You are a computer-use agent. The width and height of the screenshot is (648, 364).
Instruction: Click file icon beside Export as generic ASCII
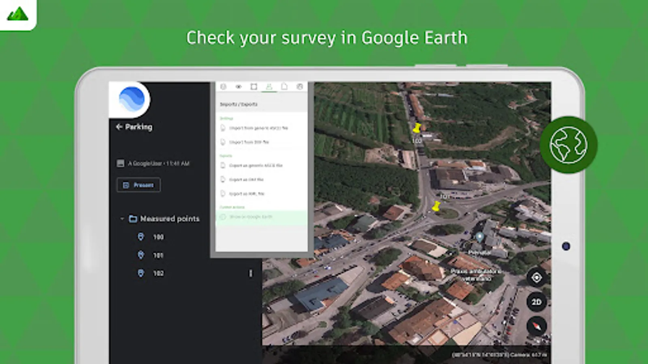[223, 165]
